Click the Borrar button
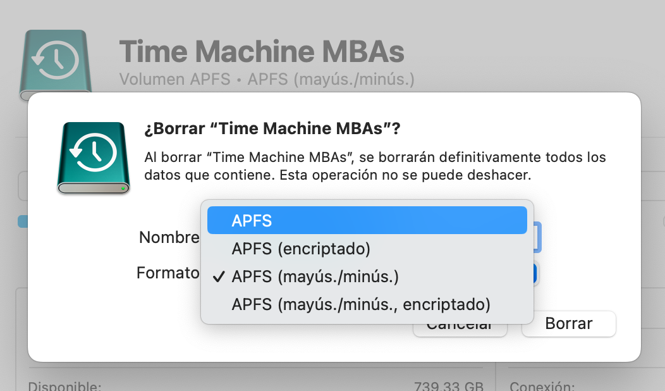Viewport: 665px width, 391px height. pos(568,324)
